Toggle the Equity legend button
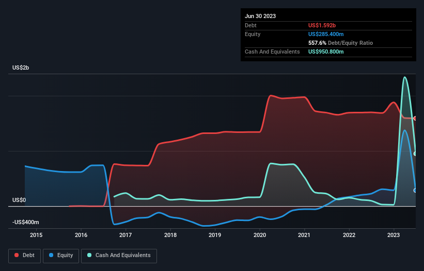 click(61, 256)
